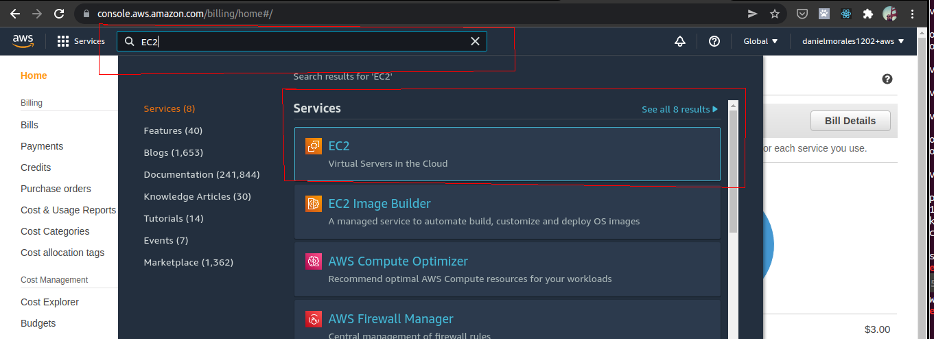Click the search results scrollbar thumb
Screen dimensions: 934x339
(733, 172)
